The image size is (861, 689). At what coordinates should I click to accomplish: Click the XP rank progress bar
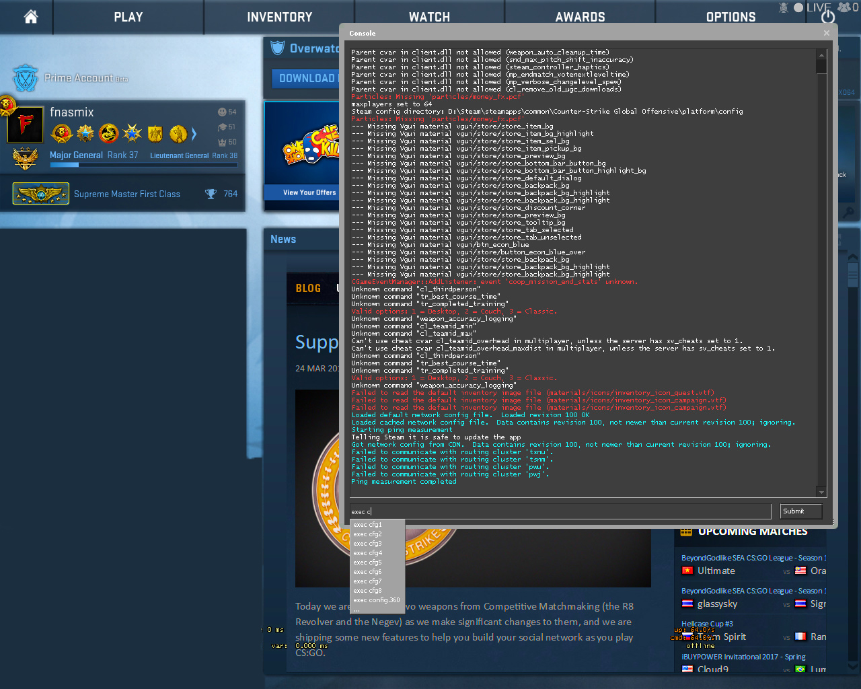(x=143, y=164)
